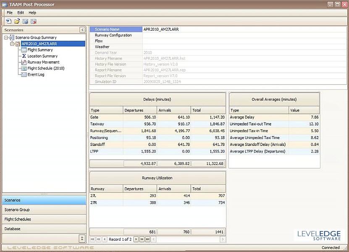Screen dimensions: 349x252
Task: Expand navigation pane overflow chevron
Action: click(x=82, y=238)
